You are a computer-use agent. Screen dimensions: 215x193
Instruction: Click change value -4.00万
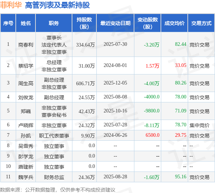coord(152,83)
